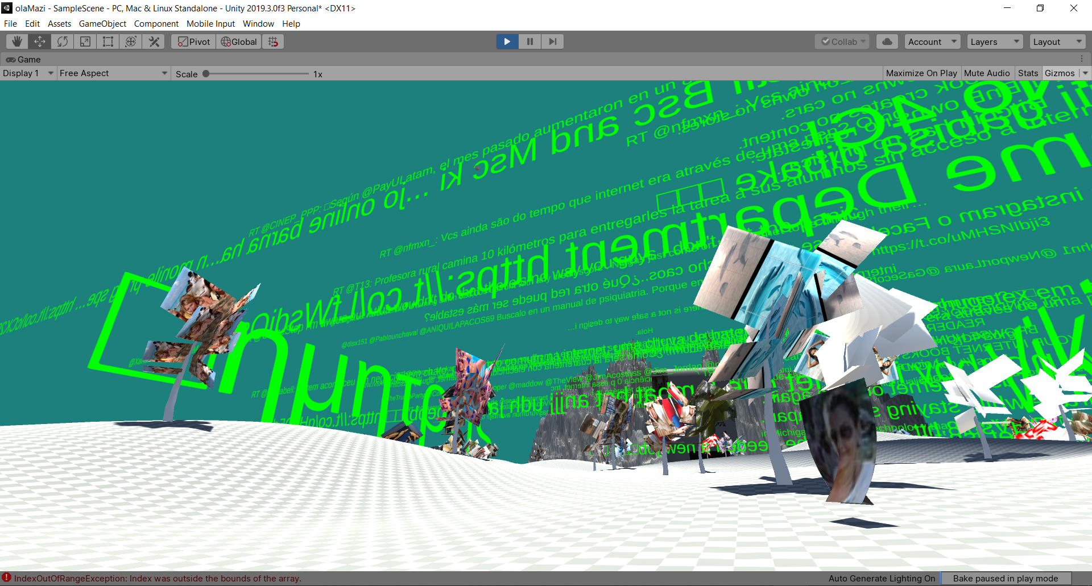This screenshot has height=586, width=1092.
Task: Select the Rotate tool
Action: (63, 41)
